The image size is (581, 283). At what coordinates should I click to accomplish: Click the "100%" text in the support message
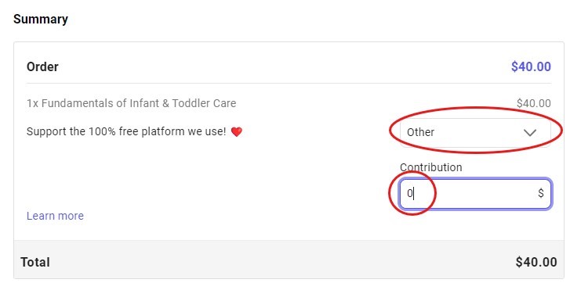pyautogui.click(x=102, y=131)
